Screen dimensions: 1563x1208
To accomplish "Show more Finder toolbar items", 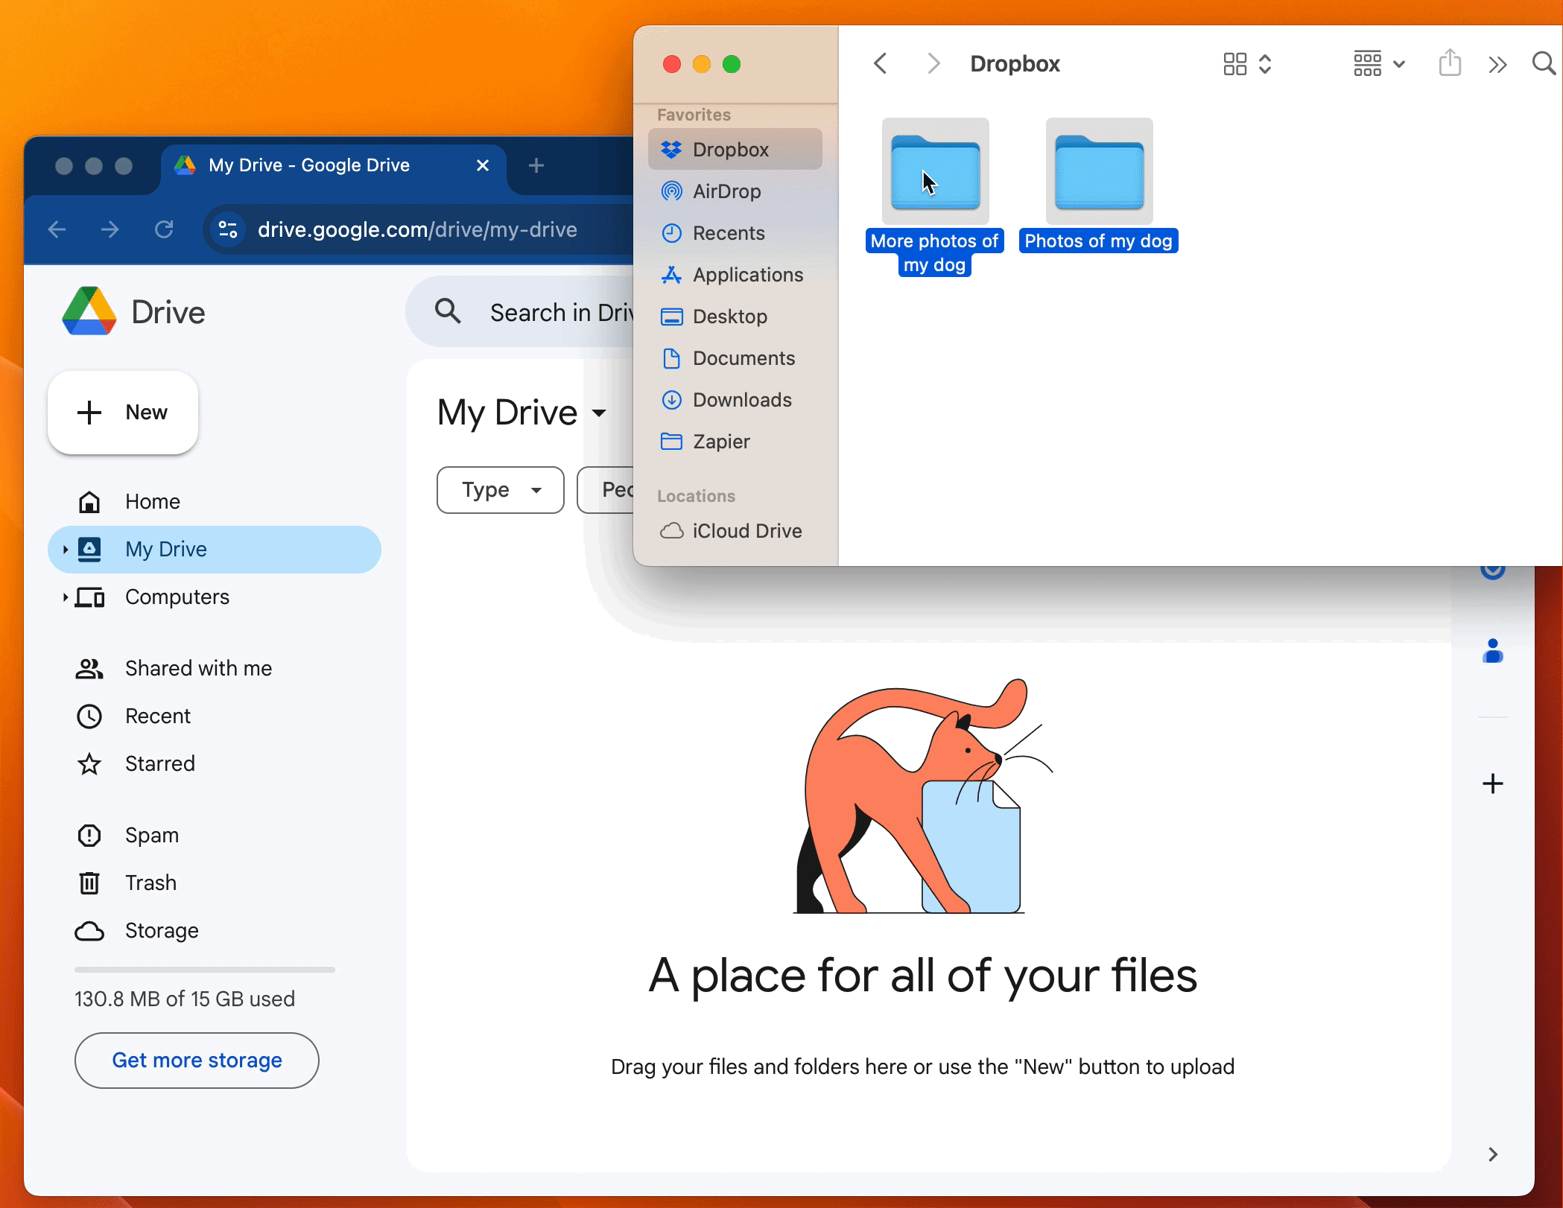I will pos(1497,65).
